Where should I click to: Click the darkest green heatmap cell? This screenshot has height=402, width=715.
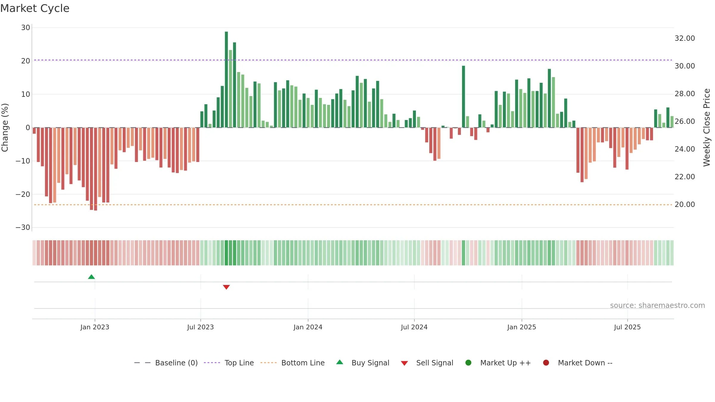(x=226, y=253)
